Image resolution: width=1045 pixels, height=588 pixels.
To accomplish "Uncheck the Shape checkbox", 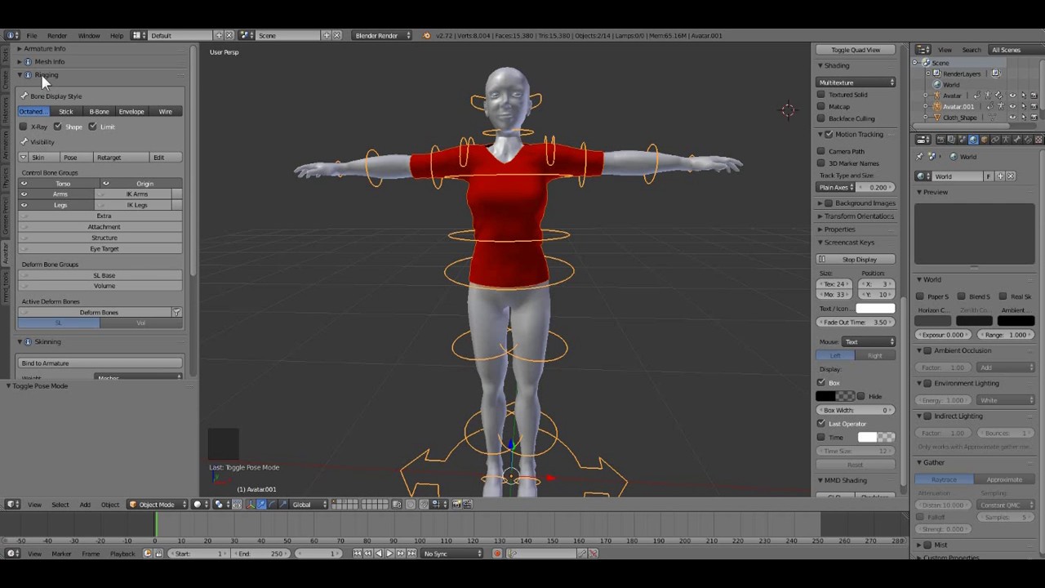I will [x=57, y=127].
